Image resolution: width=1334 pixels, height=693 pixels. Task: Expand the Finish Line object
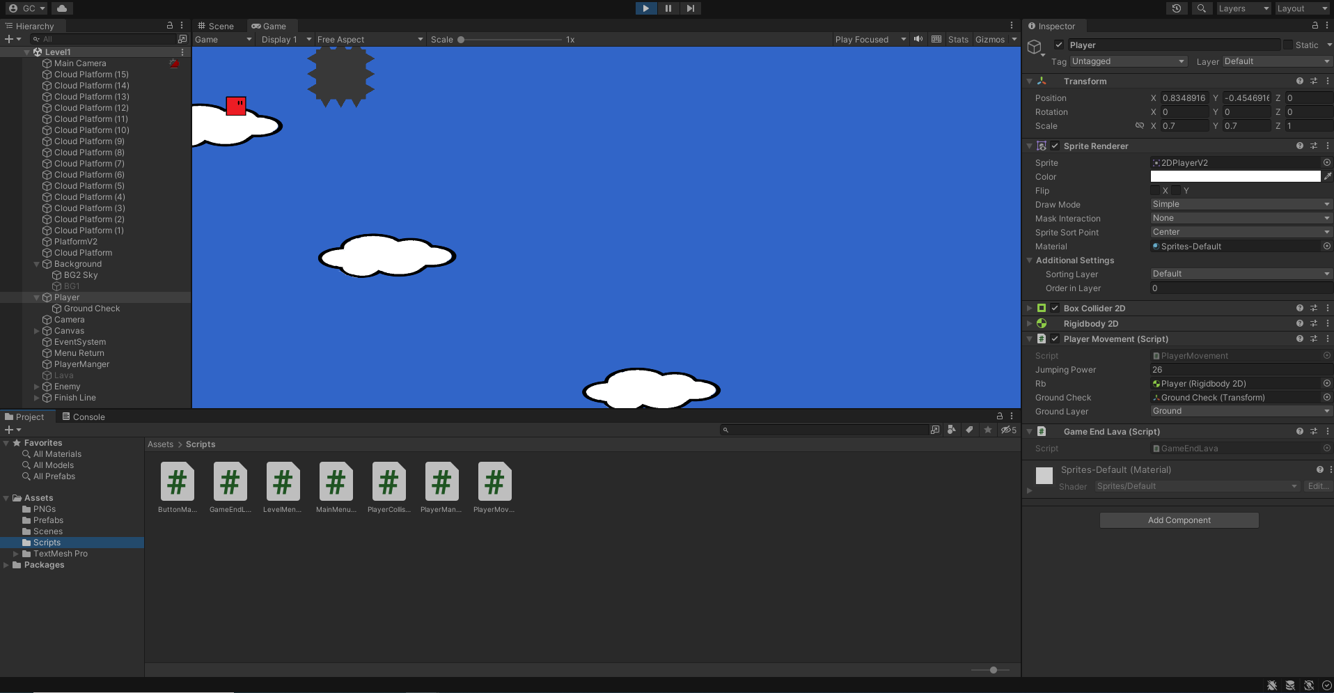(37, 398)
